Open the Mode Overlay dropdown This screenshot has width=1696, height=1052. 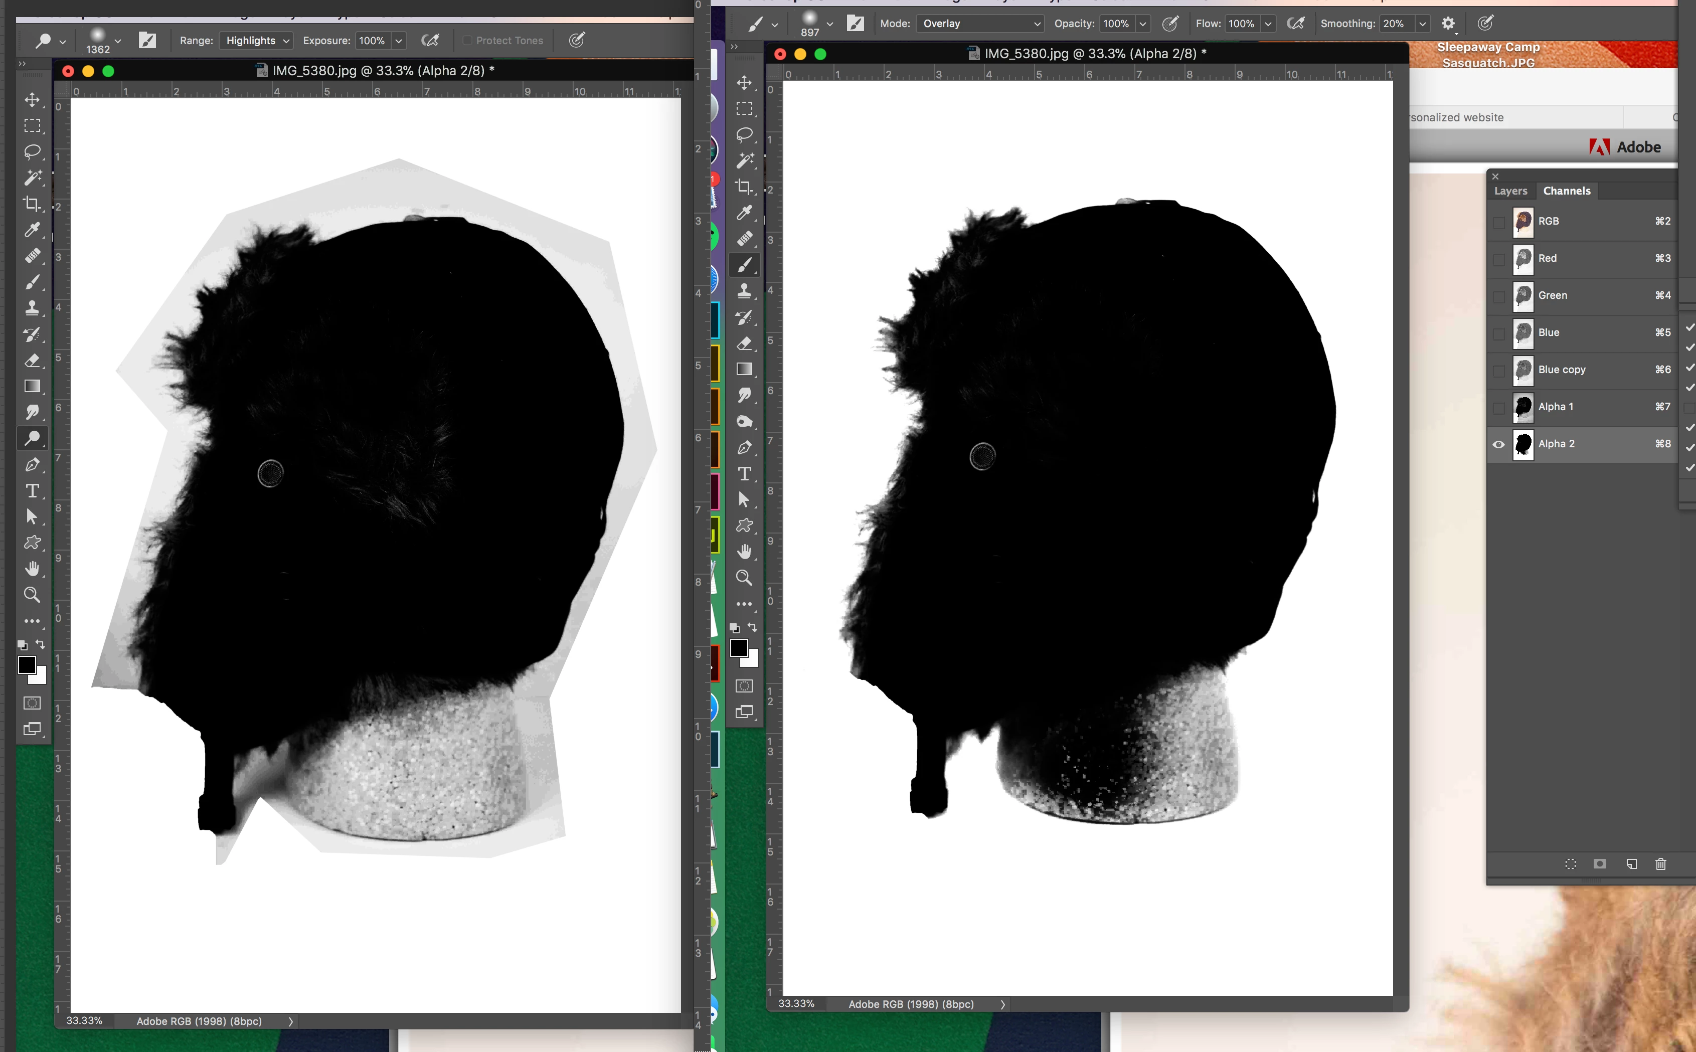[x=980, y=24]
